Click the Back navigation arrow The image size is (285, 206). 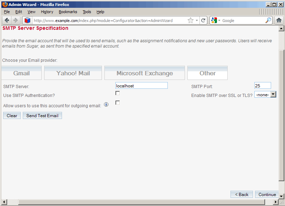coord(7,20)
